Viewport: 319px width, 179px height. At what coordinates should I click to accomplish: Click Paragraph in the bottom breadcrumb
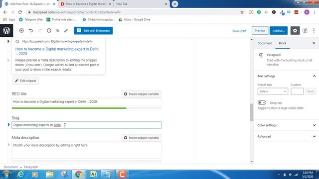pyautogui.click(x=31, y=167)
